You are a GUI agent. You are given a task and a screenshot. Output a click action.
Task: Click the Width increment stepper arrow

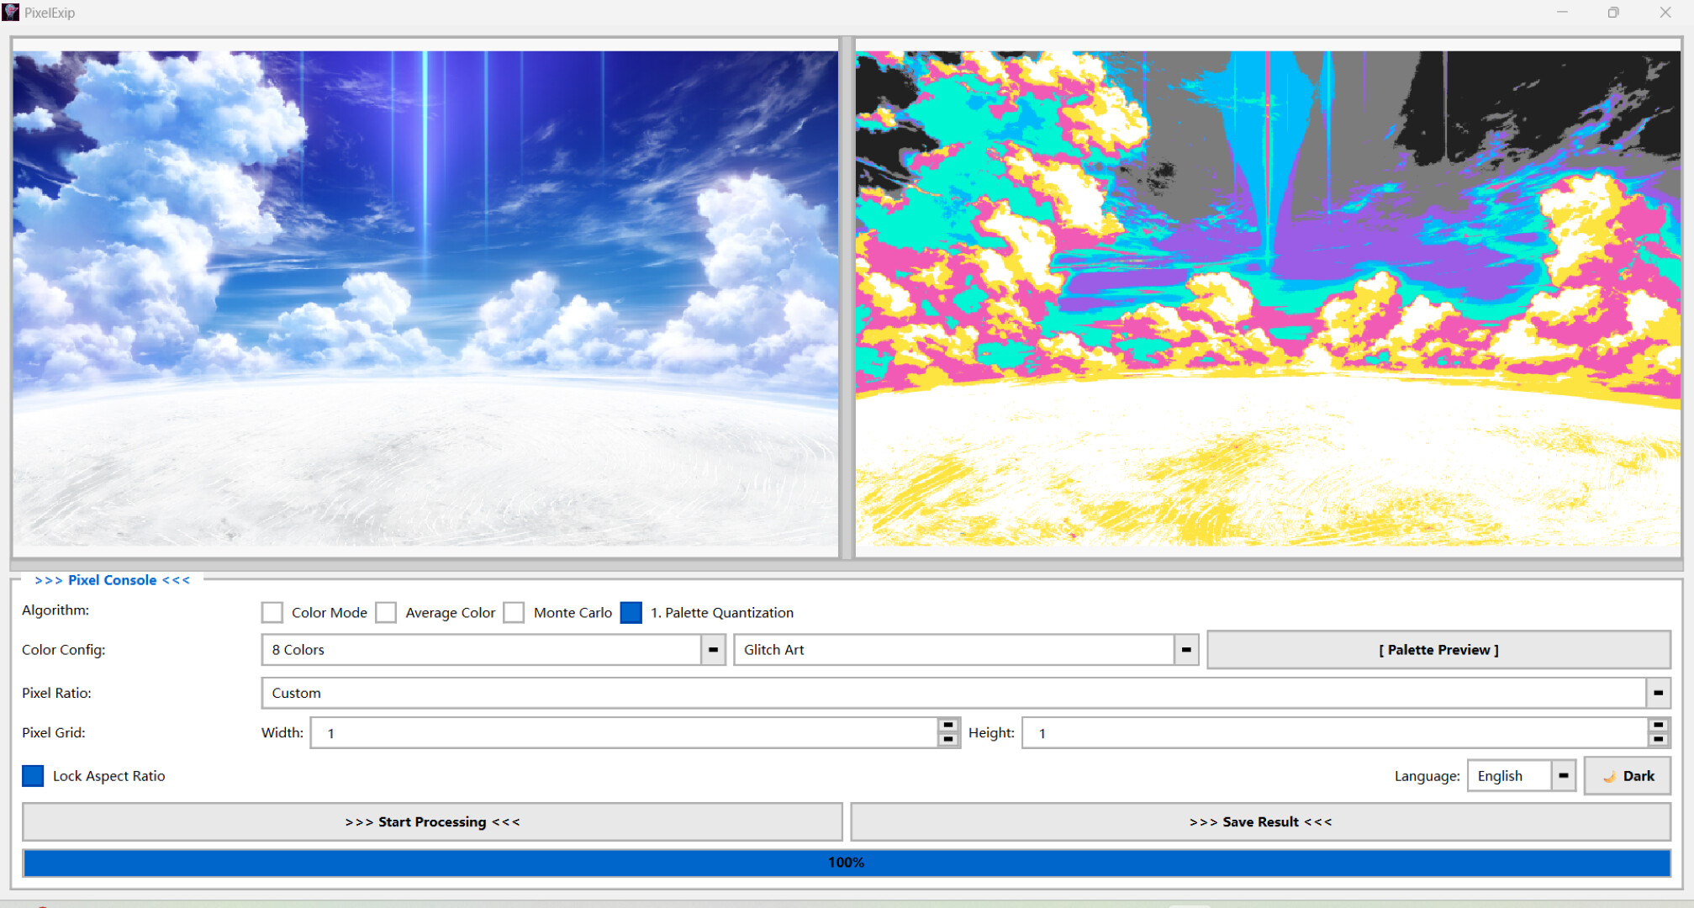point(948,727)
